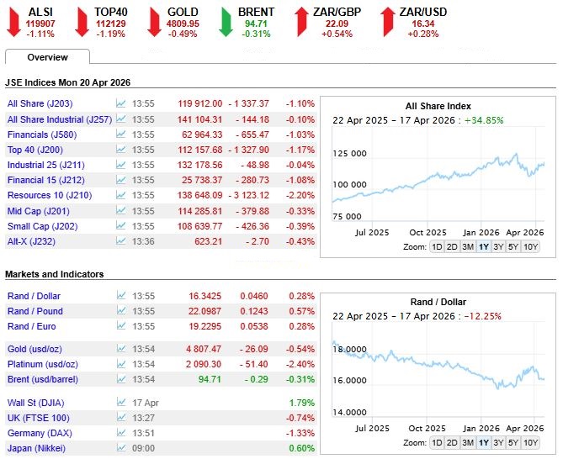Screen dimensions: 563x459
Task: Click chart icon beside Japan (Nikkei)
Action: (x=121, y=448)
